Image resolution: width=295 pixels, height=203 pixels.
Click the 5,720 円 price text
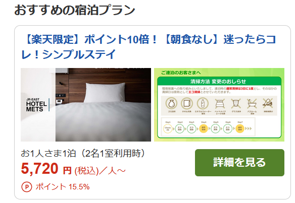pyautogui.click(x=46, y=169)
